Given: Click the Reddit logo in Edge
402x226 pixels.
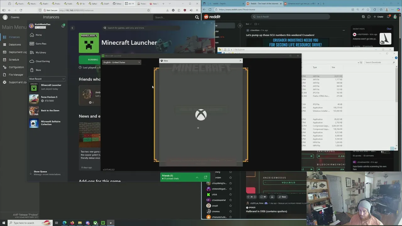Looking at the screenshot, I should coord(212,17).
